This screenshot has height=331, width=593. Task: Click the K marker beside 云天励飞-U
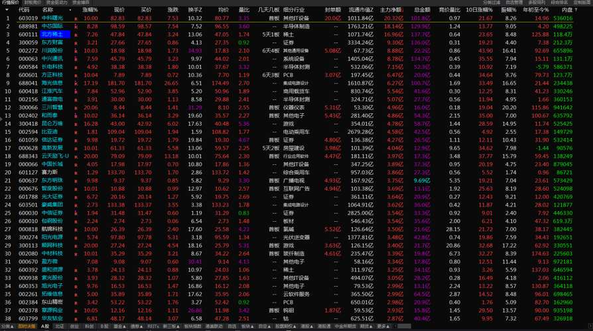[x=76, y=157]
